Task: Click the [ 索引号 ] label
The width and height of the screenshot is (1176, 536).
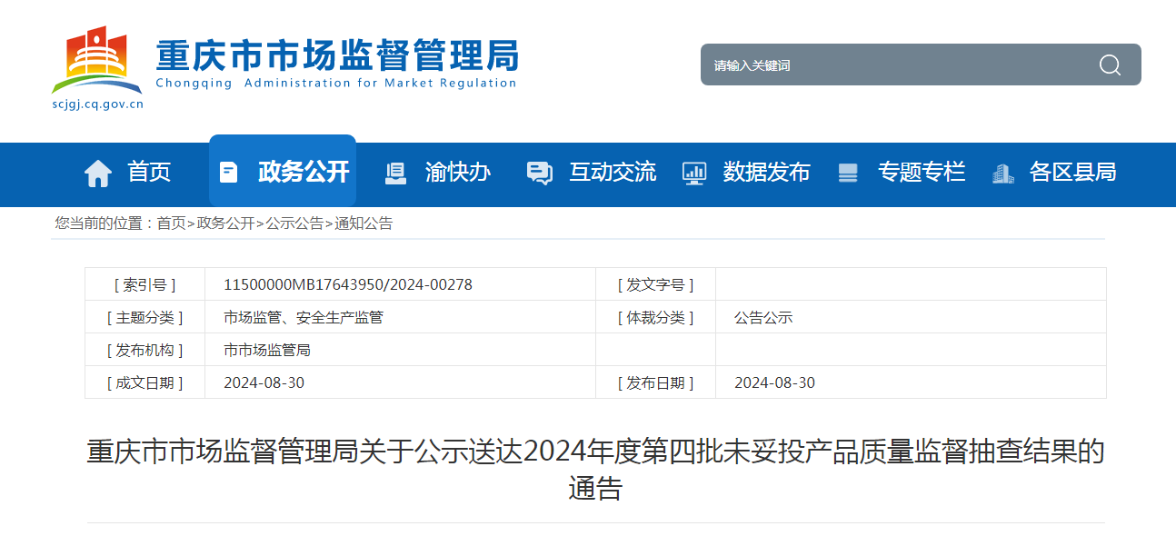Action: point(145,284)
